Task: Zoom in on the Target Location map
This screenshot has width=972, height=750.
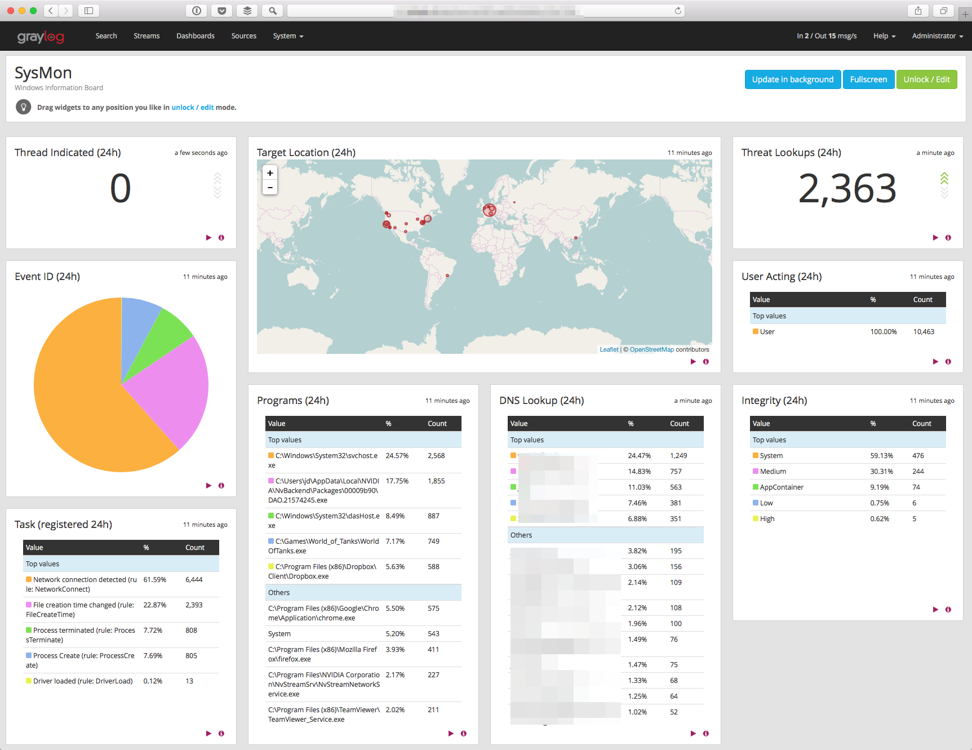Action: [x=270, y=173]
